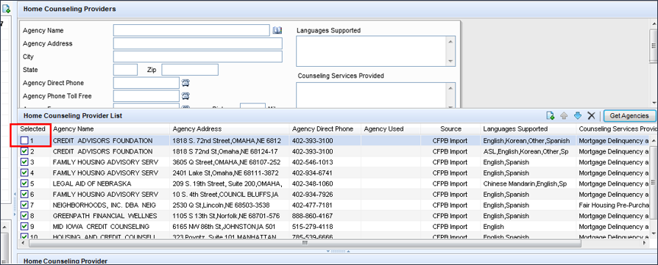The width and height of the screenshot is (658, 265).
Task: Click the Get Agencies button
Action: tap(629, 115)
